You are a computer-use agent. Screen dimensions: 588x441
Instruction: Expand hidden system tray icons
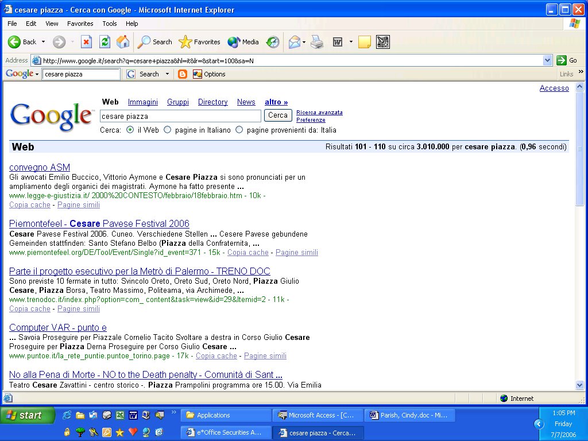(539, 424)
